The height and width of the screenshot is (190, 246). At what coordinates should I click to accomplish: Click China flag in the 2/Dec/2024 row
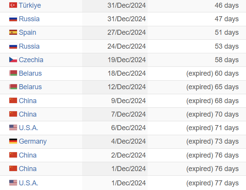coord(13,155)
